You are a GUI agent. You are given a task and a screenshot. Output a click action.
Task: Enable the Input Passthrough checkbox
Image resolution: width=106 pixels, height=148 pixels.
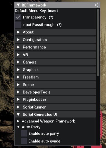point(18,25)
